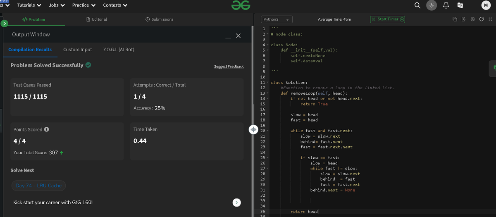Image resolution: width=496 pixels, height=217 pixels.
Task: Click the Accuracy : 25% text
Action: [150, 108]
